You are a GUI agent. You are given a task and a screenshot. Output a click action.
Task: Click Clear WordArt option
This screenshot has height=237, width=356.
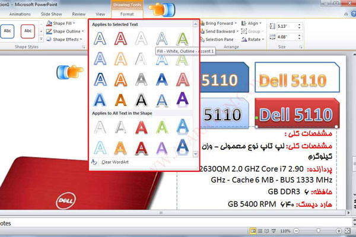tap(114, 162)
